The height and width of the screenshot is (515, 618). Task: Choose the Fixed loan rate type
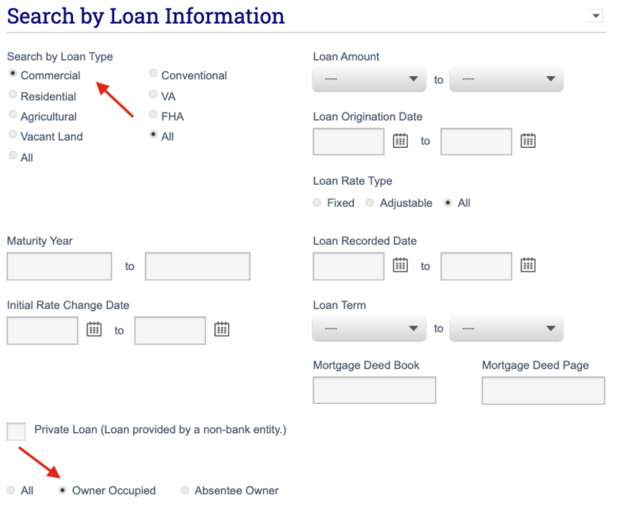317,203
